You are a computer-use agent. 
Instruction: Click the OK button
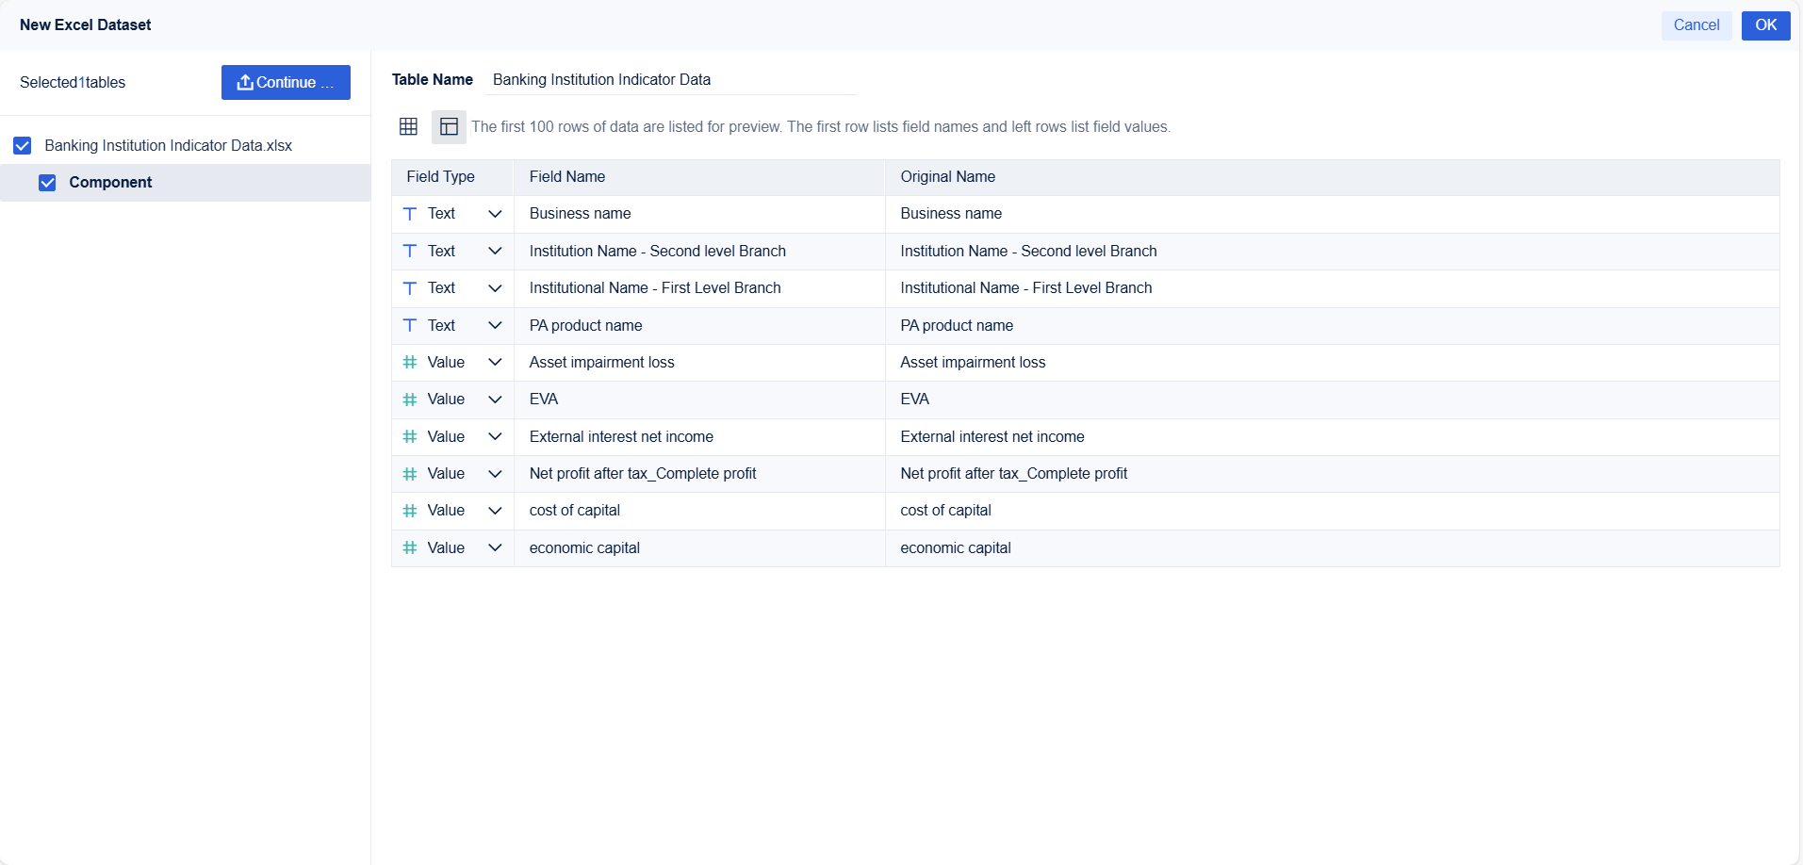click(1765, 25)
